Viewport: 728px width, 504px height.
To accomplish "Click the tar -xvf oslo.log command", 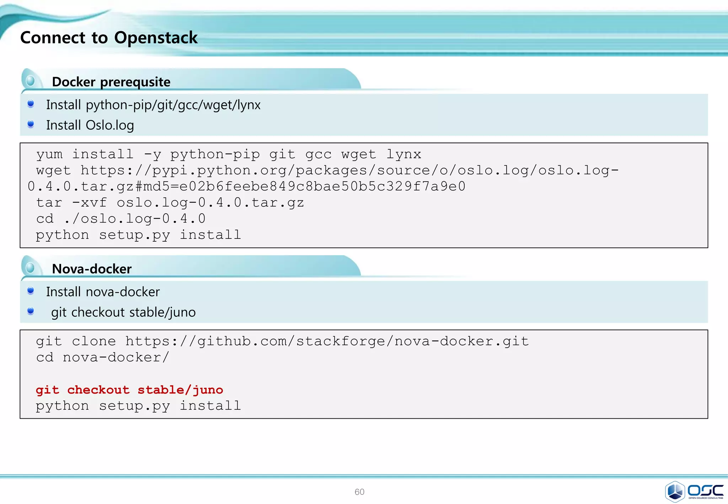I will 170,203.
